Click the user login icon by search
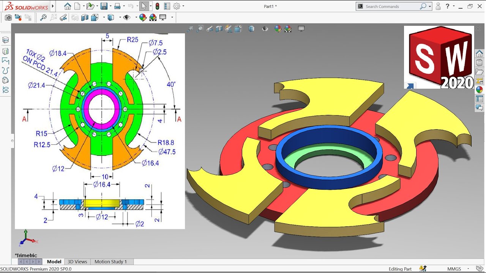Viewport: 486px width, 273px height. 438,6
